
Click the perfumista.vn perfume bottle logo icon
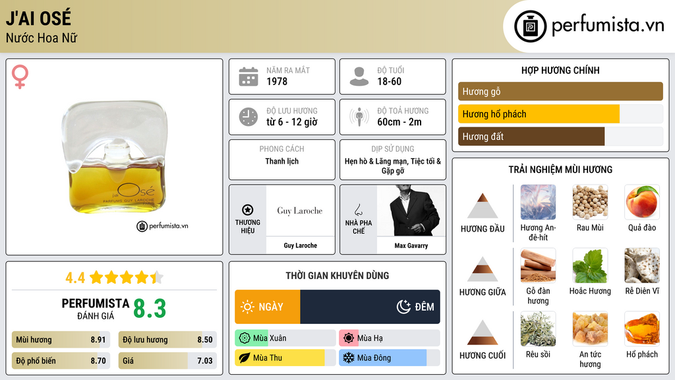point(531,26)
